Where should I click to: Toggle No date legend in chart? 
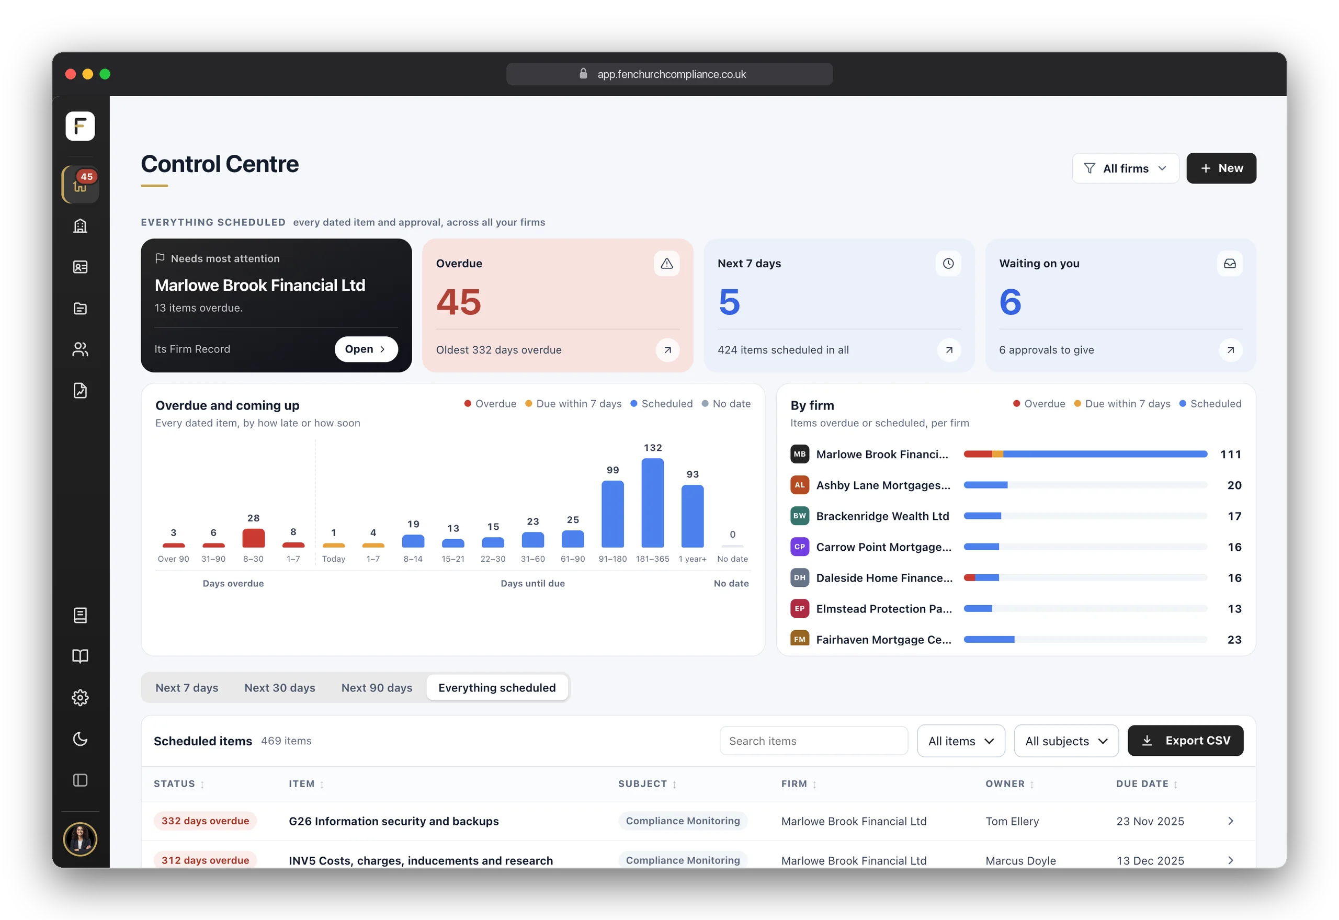pos(727,403)
